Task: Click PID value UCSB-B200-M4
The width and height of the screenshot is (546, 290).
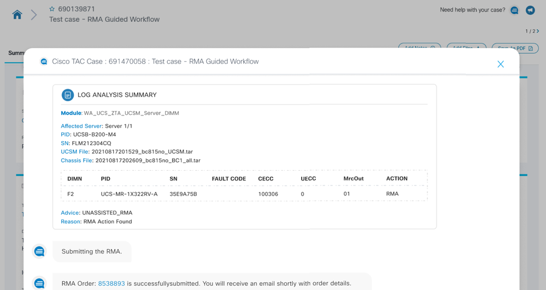Action: click(x=95, y=135)
